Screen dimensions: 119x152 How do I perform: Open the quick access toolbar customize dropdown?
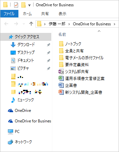coord(29,5)
